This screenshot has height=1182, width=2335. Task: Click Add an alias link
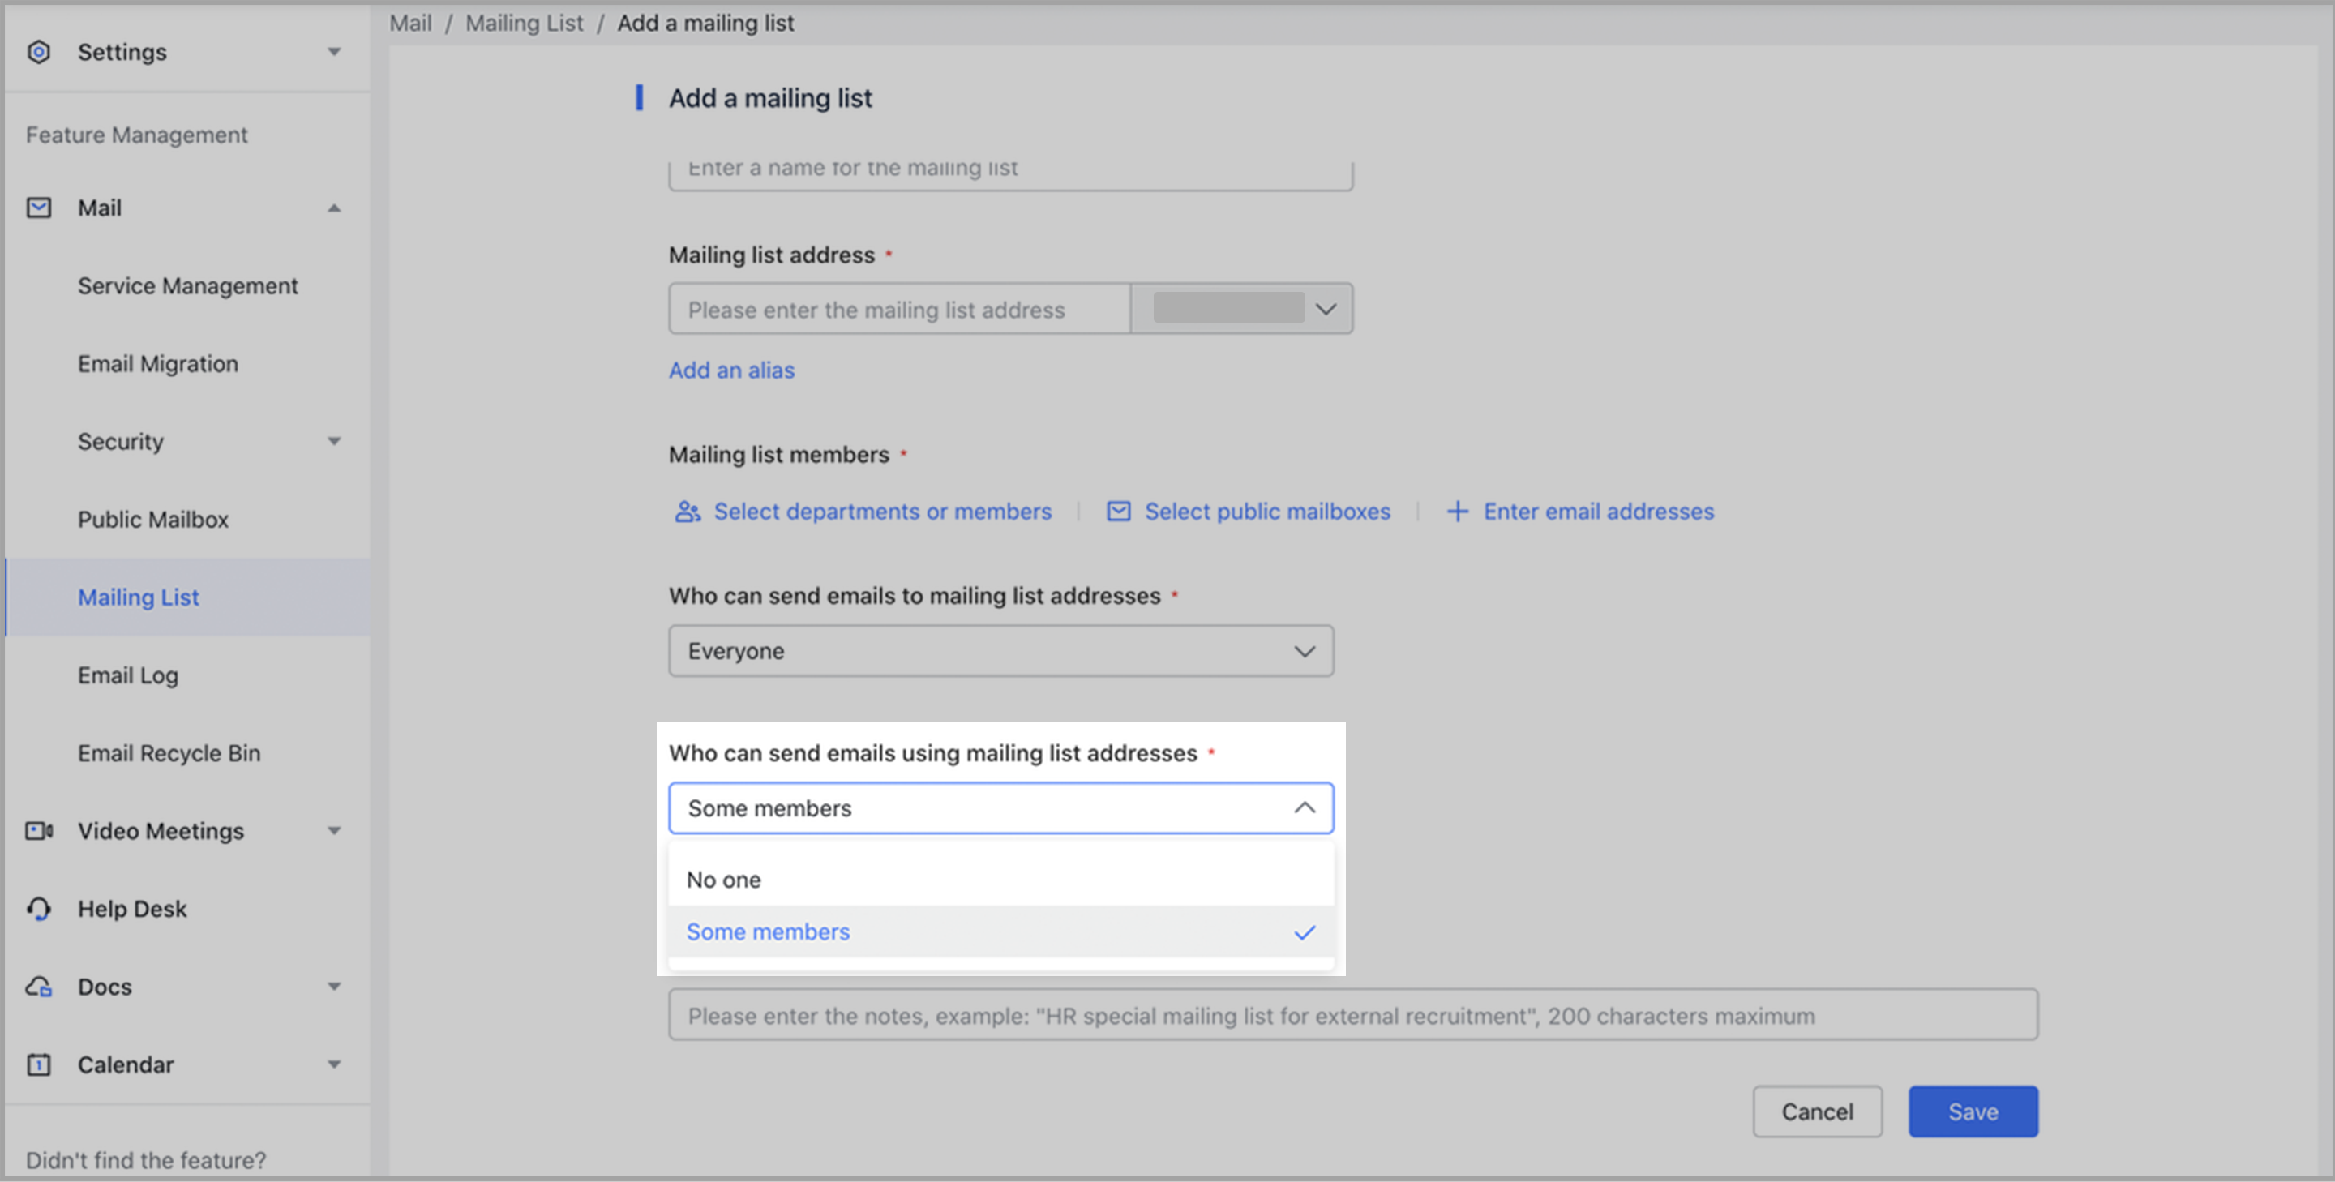tap(731, 370)
